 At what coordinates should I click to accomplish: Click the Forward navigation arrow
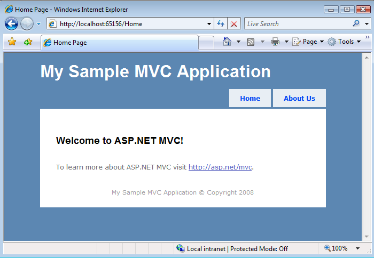click(x=27, y=24)
